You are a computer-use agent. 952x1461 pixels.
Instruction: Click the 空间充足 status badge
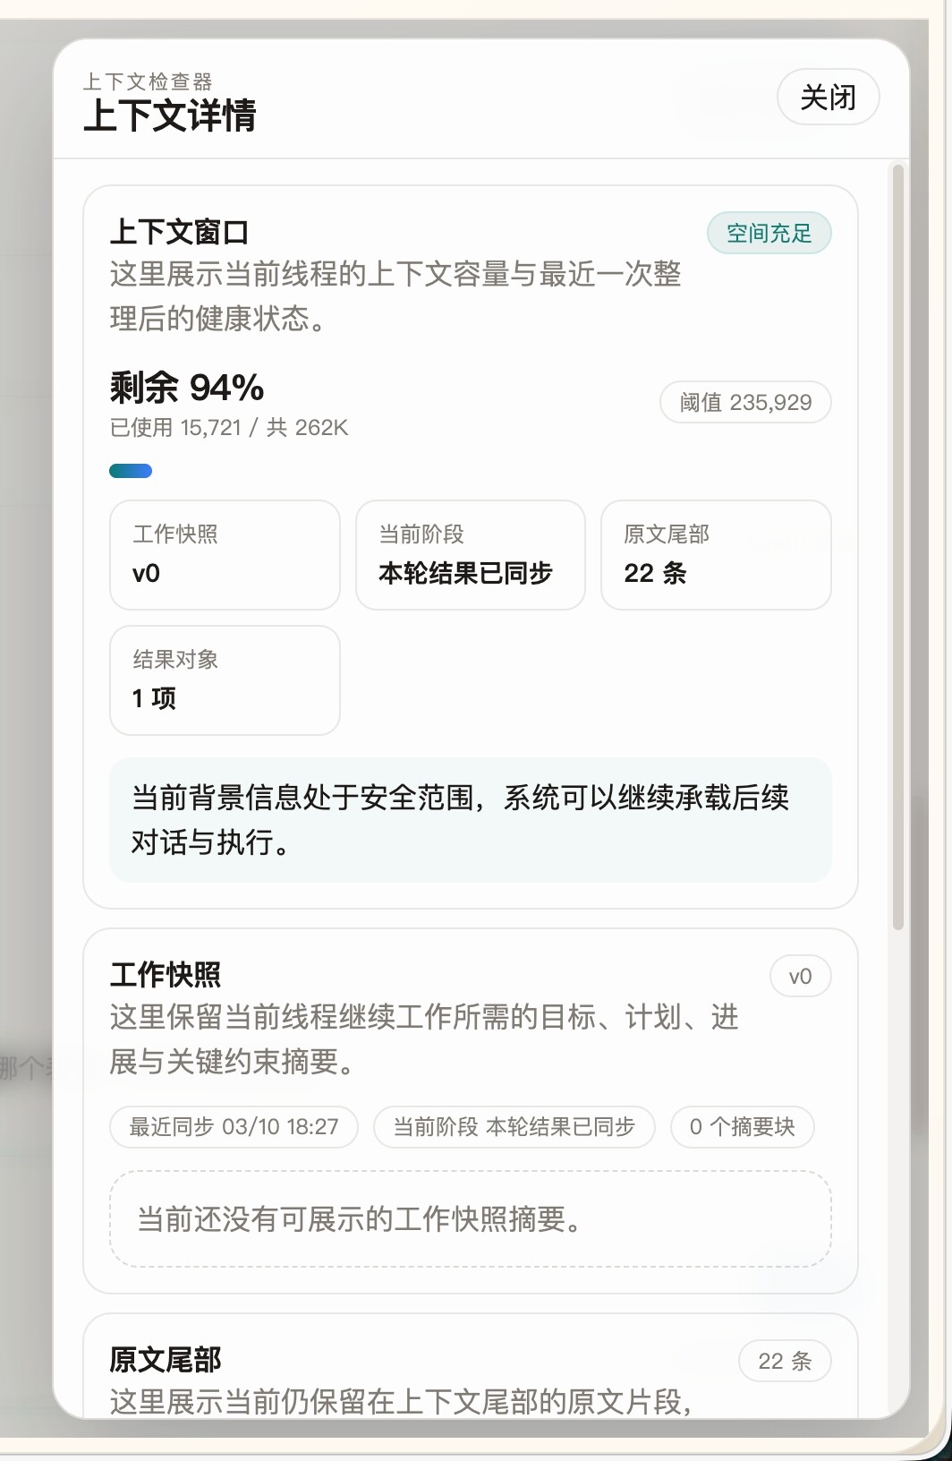[769, 234]
